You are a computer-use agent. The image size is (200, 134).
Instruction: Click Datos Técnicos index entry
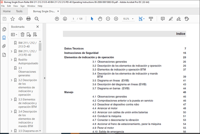pos(74,48)
